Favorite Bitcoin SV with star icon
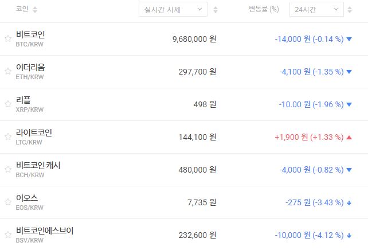 8,235
